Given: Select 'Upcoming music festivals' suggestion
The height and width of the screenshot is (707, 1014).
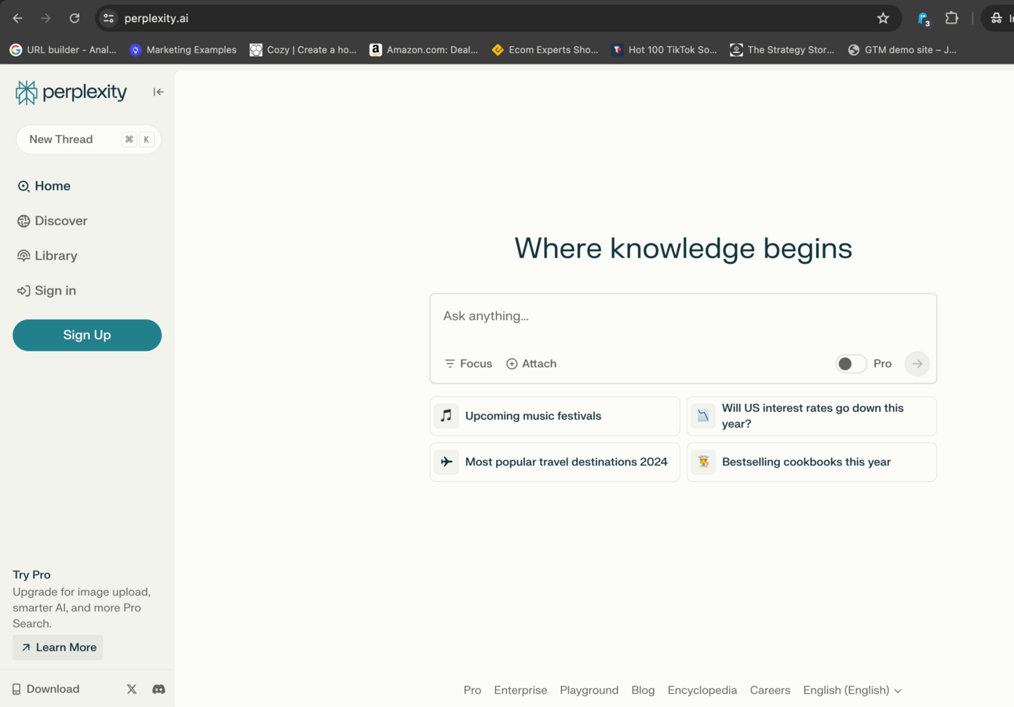Looking at the screenshot, I should point(555,416).
